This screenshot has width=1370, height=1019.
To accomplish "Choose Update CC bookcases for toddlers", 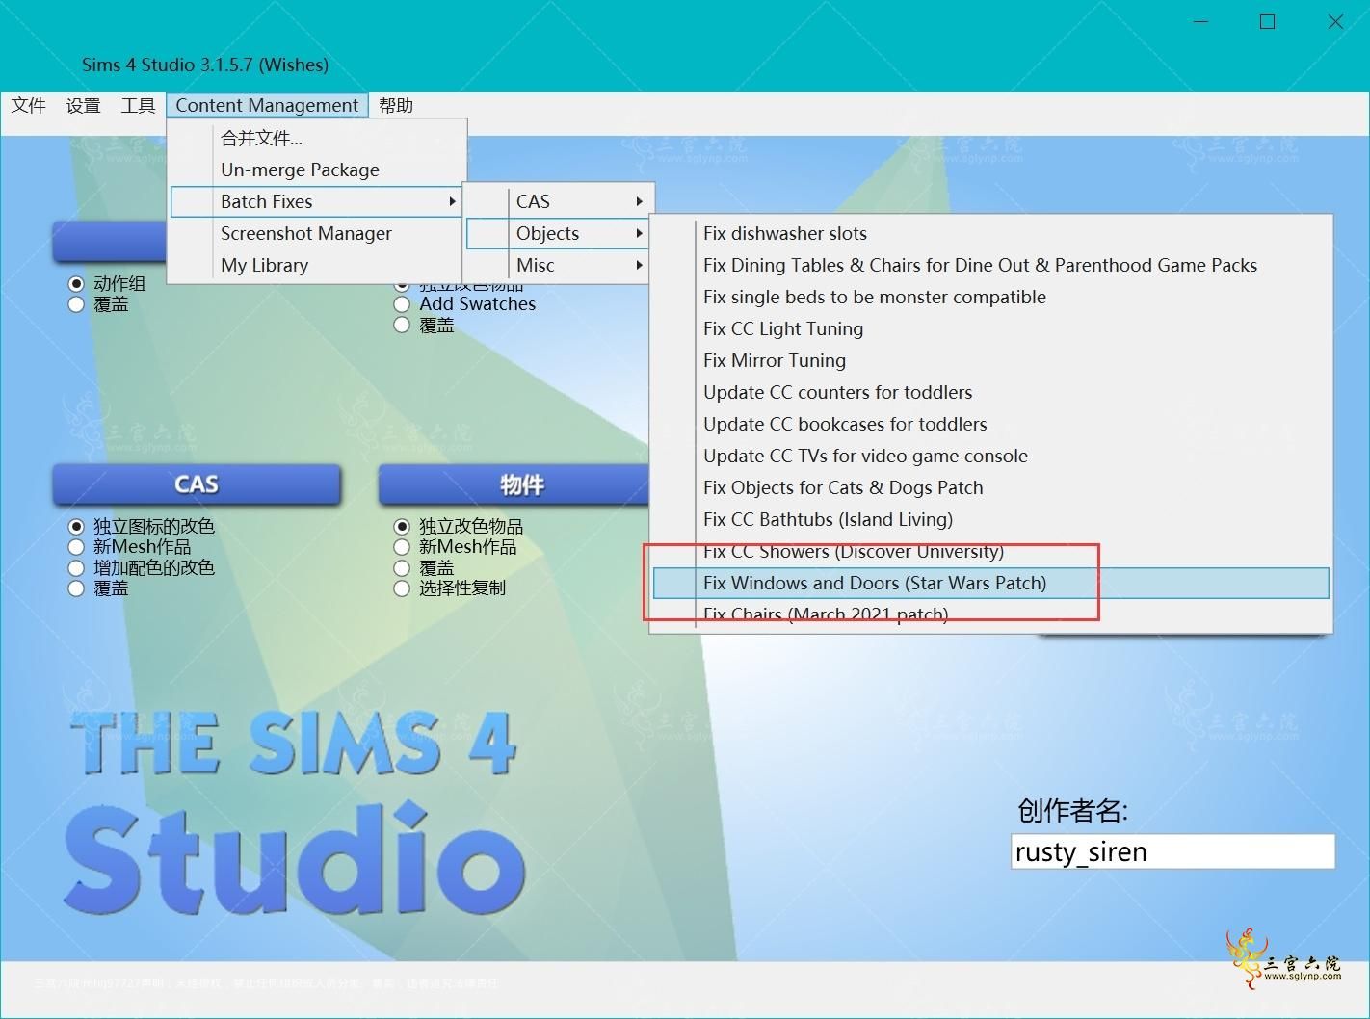I will tap(990, 424).
